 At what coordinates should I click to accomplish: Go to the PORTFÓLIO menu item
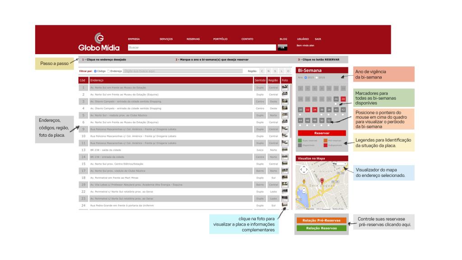220,39
